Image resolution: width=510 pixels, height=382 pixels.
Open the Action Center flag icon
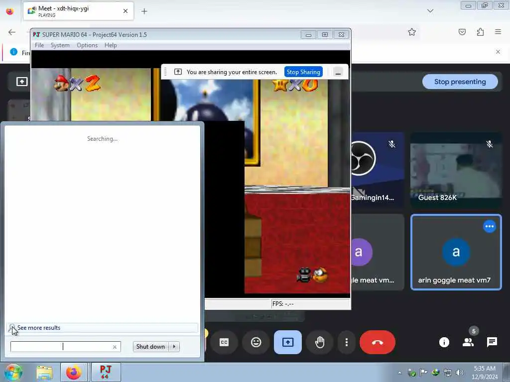click(x=423, y=373)
